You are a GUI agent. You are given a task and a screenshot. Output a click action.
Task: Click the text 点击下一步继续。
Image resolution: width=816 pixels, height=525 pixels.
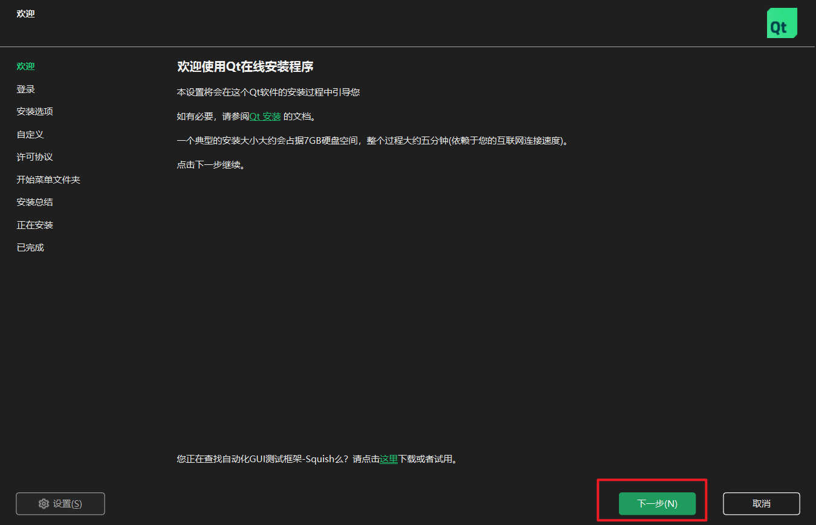(211, 164)
